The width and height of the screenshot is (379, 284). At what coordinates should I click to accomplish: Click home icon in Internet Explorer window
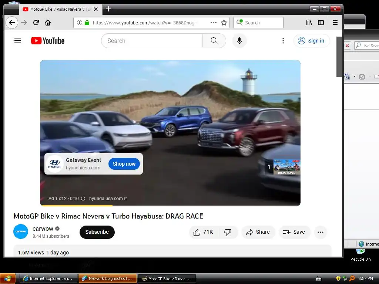click(x=347, y=77)
